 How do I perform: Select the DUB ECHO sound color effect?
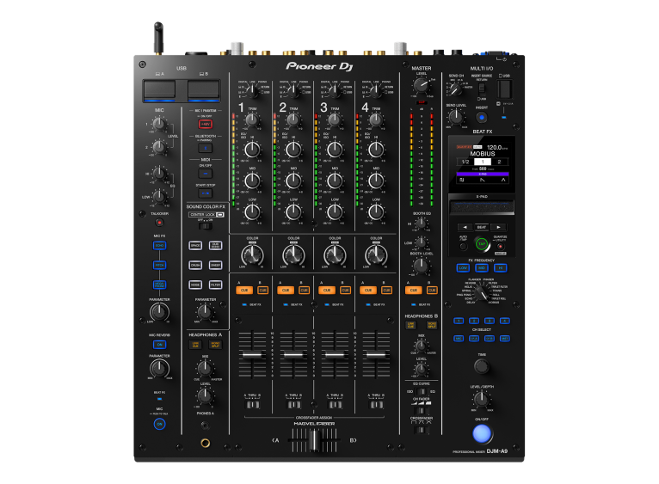click(215, 245)
